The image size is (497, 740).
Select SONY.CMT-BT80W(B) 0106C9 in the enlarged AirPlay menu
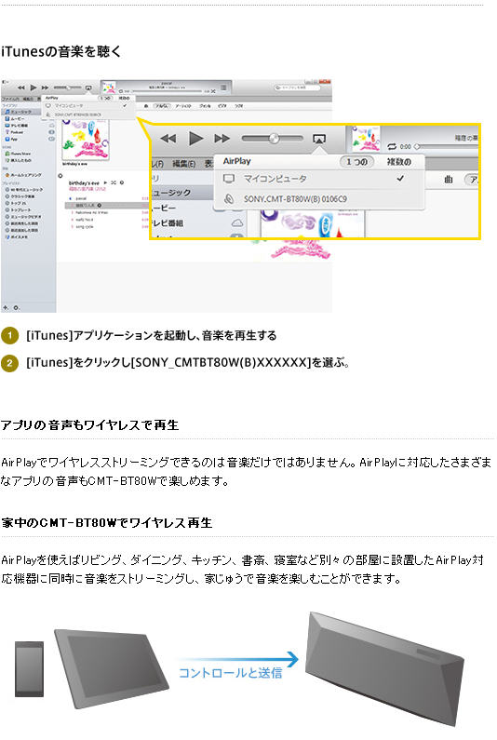click(319, 198)
